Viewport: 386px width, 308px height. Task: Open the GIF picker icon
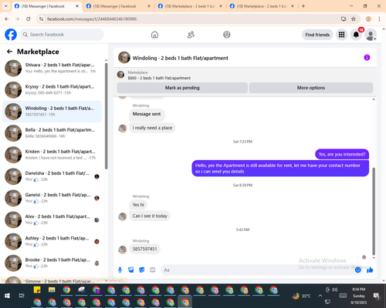(153, 269)
